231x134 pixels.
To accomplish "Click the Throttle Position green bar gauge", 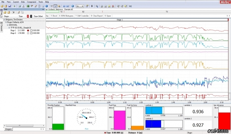I will (x=58, y=118).
